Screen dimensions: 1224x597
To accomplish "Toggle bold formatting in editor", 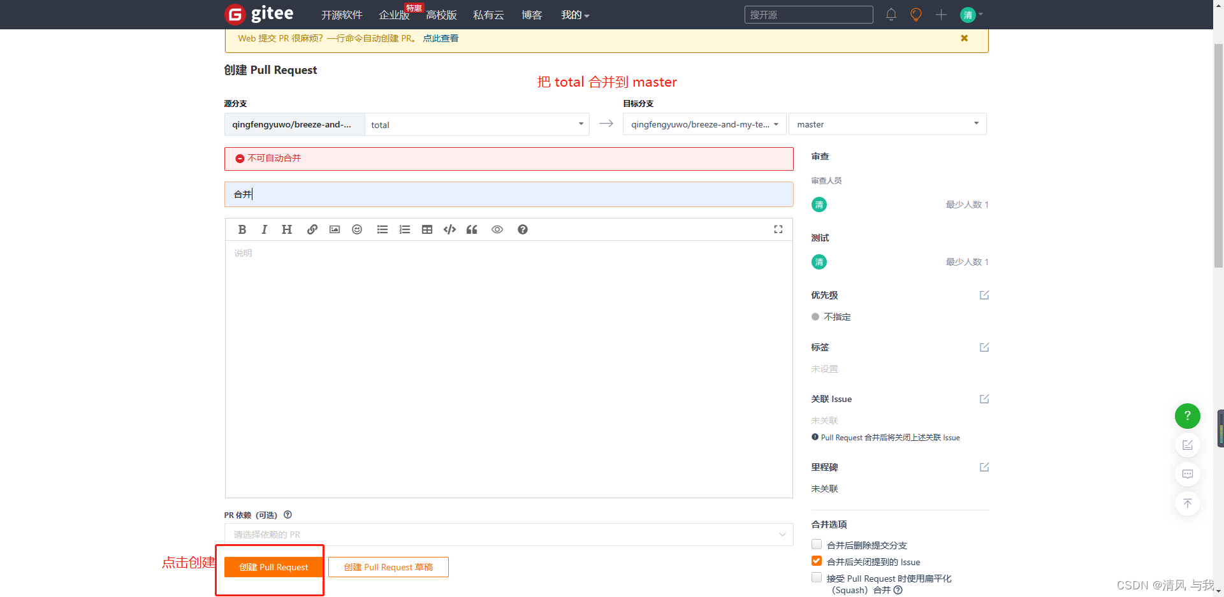I will click(x=242, y=229).
